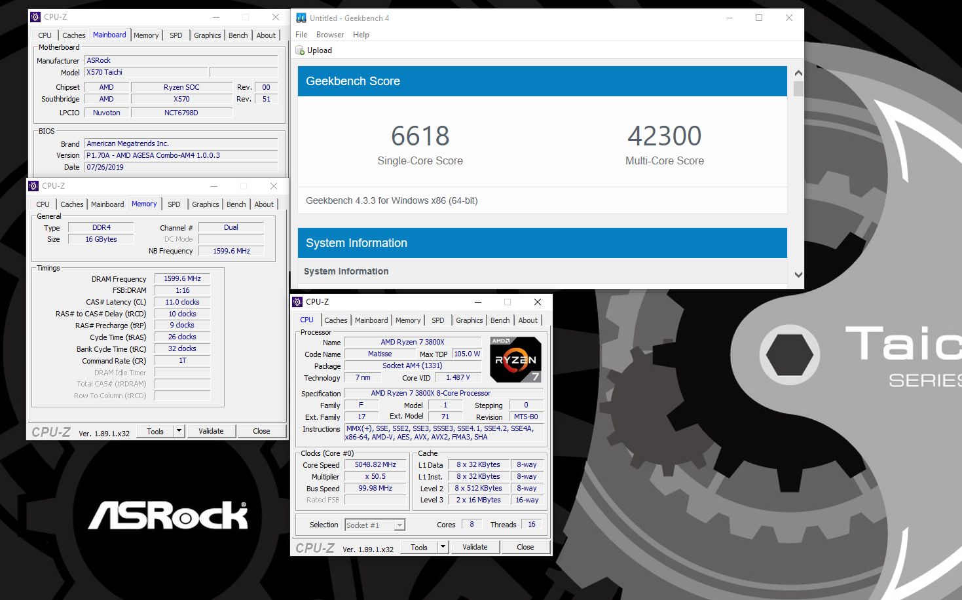Viewport: 962px width, 600px height.
Task: Select CPU tab in Memory window
Action: coord(43,204)
